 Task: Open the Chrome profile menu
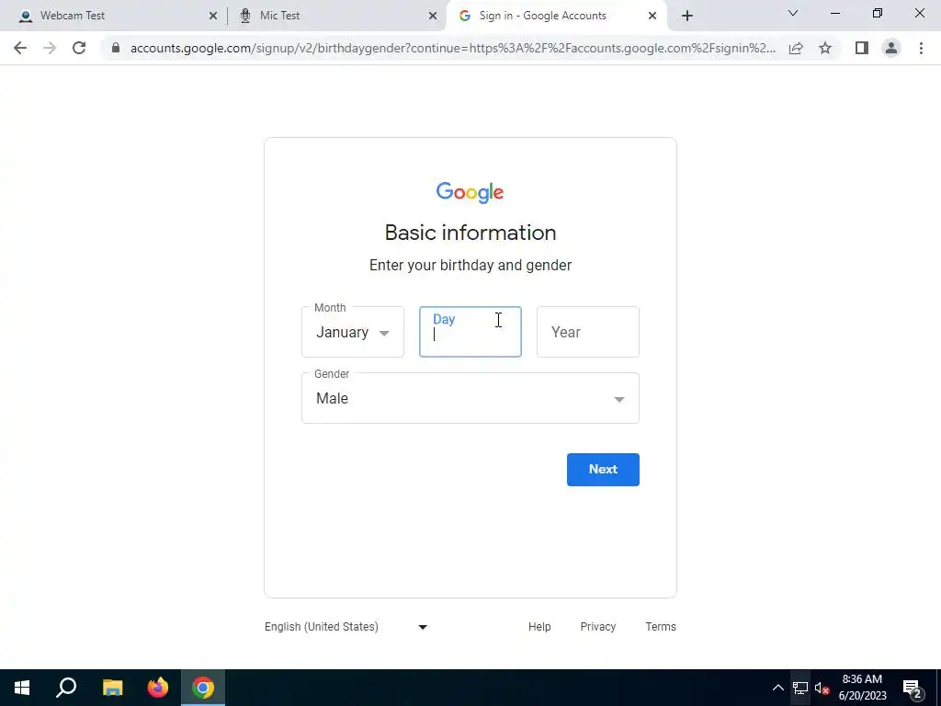(x=891, y=48)
